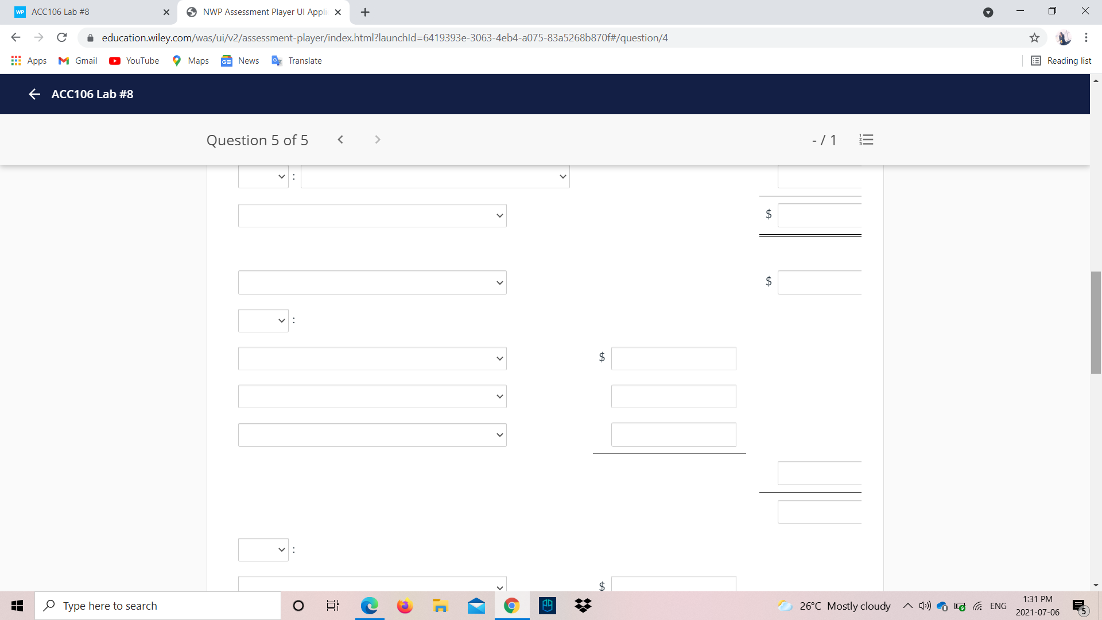Open YouTube bookmark

click(134, 61)
